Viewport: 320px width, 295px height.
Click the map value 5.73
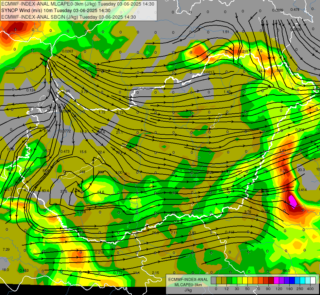point(120,113)
